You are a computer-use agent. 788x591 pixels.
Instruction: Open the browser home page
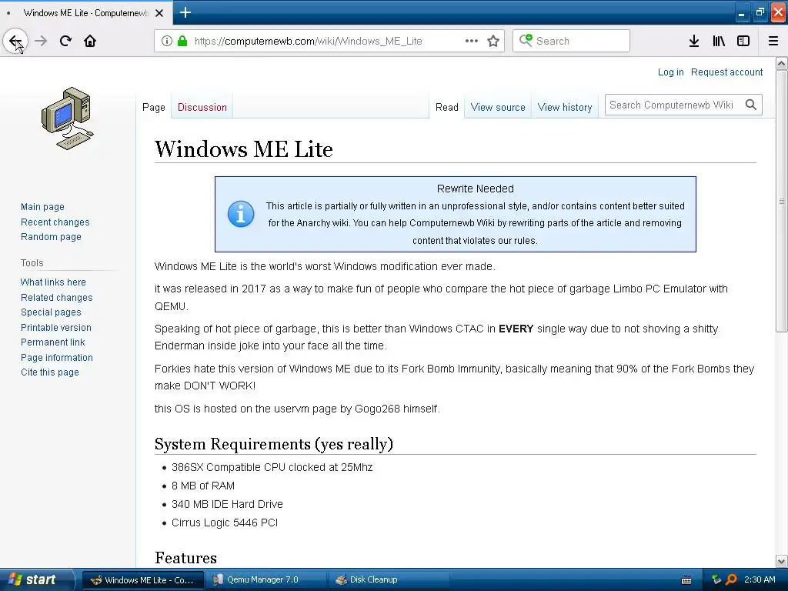coord(90,41)
